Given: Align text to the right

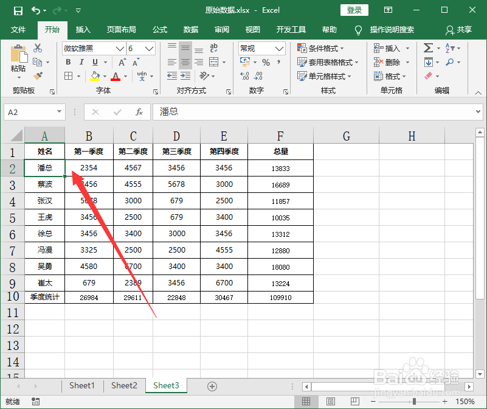Looking at the screenshot, I should [199, 62].
